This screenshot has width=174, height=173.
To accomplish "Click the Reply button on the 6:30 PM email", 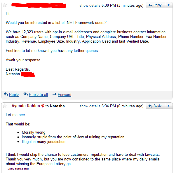I will click(x=155, y=5).
